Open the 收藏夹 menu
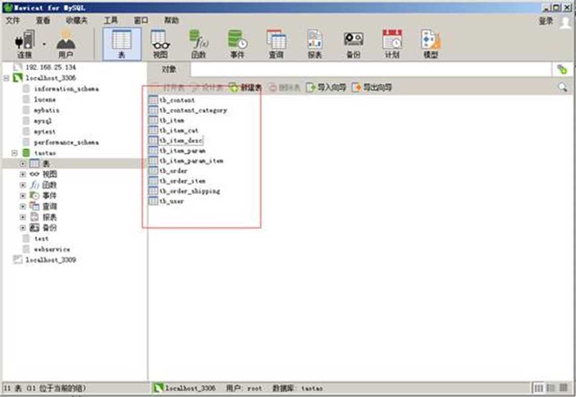The width and height of the screenshot is (576, 397). 77,21
